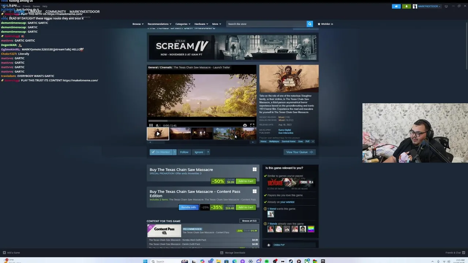Open the Gun Interactive publisher link

286,133
